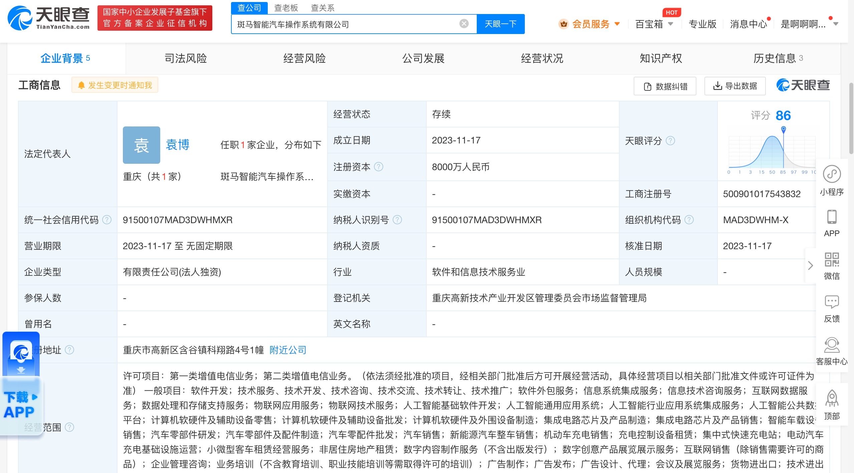
Task: Switch to 查关系 search tab
Action: coord(323,7)
